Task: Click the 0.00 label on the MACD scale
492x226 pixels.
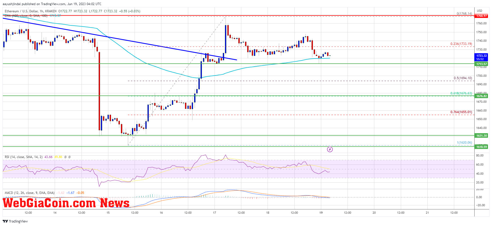Action: coord(479,197)
